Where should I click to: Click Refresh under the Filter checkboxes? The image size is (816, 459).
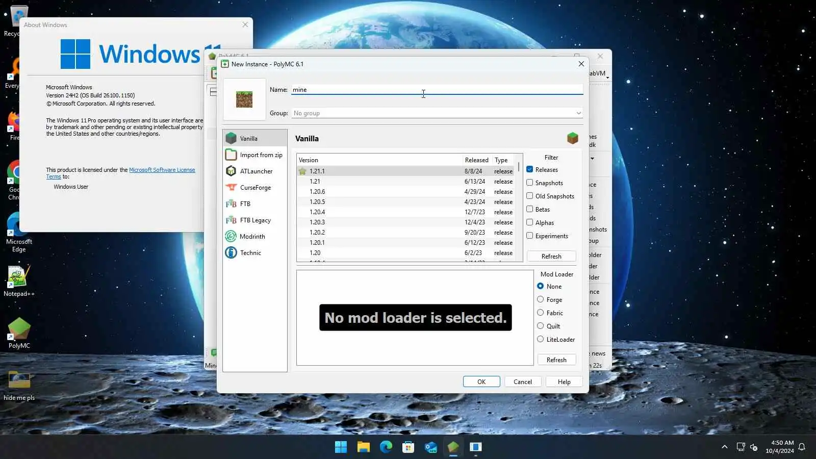coord(551,256)
